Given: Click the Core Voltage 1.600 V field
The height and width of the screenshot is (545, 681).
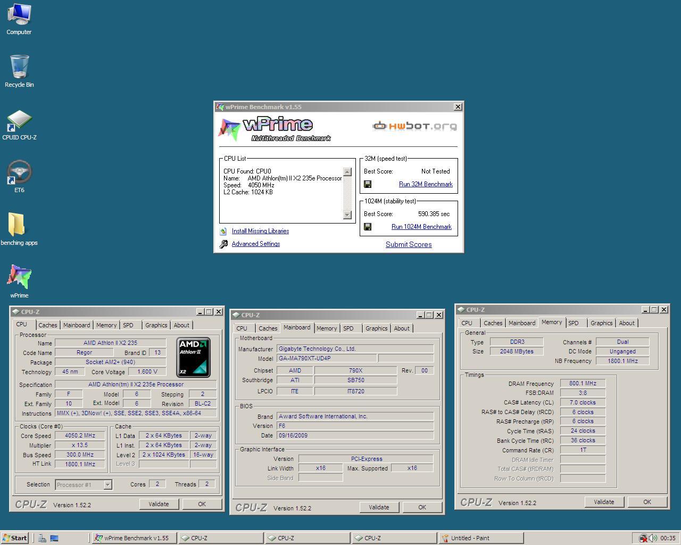Looking at the screenshot, I should click(x=147, y=371).
